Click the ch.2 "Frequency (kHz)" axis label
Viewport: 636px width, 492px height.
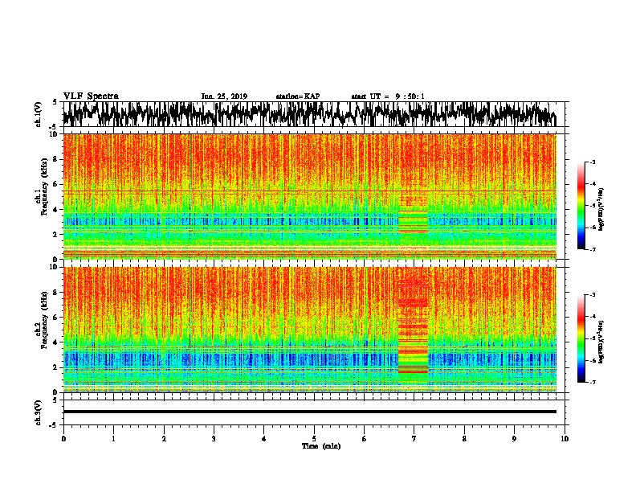point(45,319)
